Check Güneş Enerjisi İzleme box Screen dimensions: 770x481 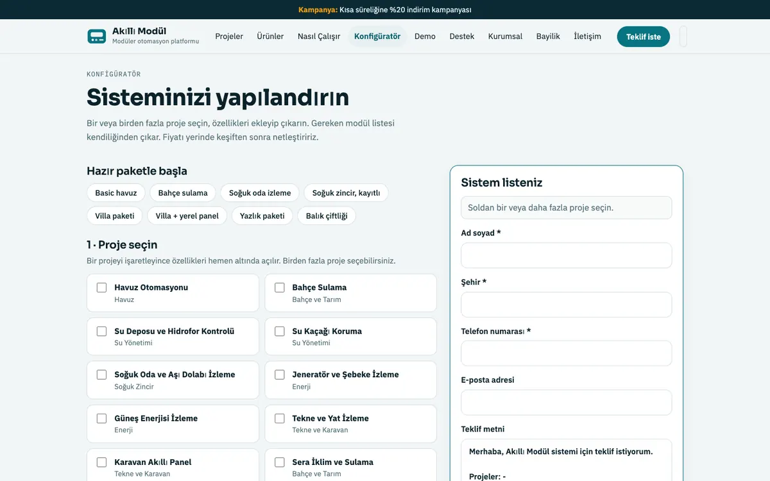point(101,418)
